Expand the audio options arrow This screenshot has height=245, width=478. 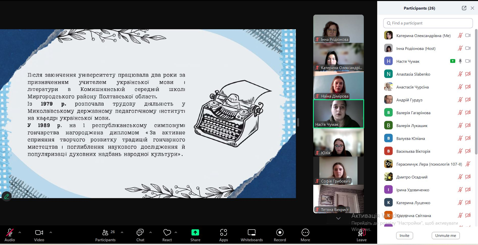(x=20, y=232)
